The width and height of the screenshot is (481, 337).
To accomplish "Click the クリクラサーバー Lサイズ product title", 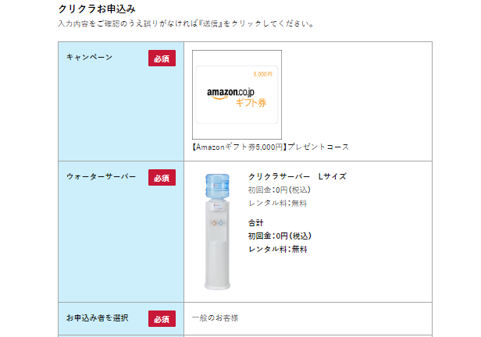I will [x=297, y=176].
